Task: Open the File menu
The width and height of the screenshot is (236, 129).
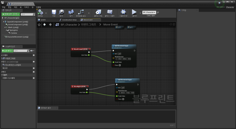Action: (x=3, y=7)
